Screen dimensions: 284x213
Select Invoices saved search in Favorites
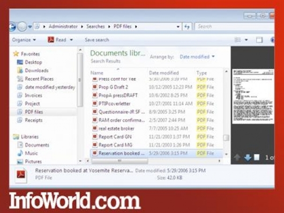pyautogui.click(x=34, y=96)
